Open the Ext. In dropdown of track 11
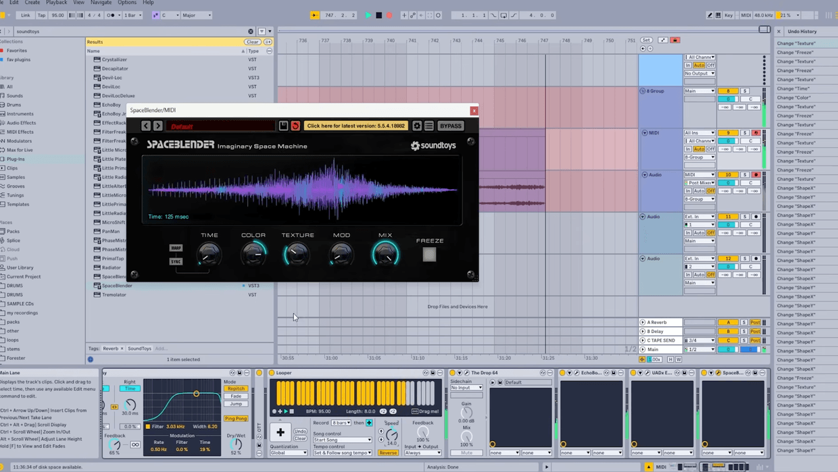Viewport: 838px width, 472px height. click(x=699, y=216)
